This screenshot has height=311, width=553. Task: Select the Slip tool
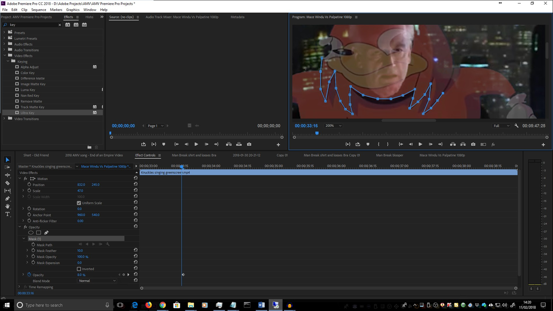tap(7, 191)
